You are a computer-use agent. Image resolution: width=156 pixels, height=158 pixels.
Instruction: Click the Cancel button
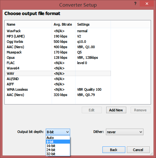coord(138,150)
